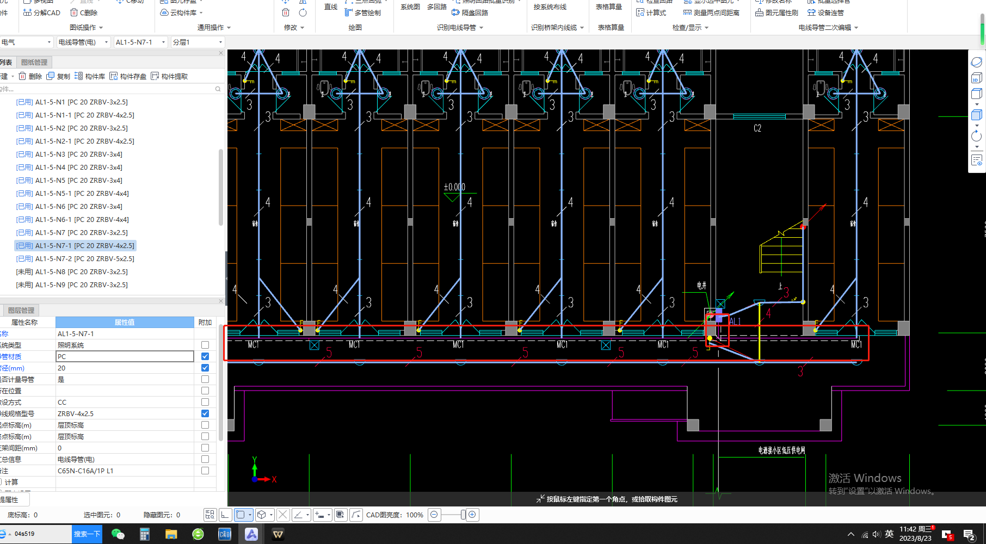Click 删除 in component list toolbar
986x544 pixels.
pos(30,76)
